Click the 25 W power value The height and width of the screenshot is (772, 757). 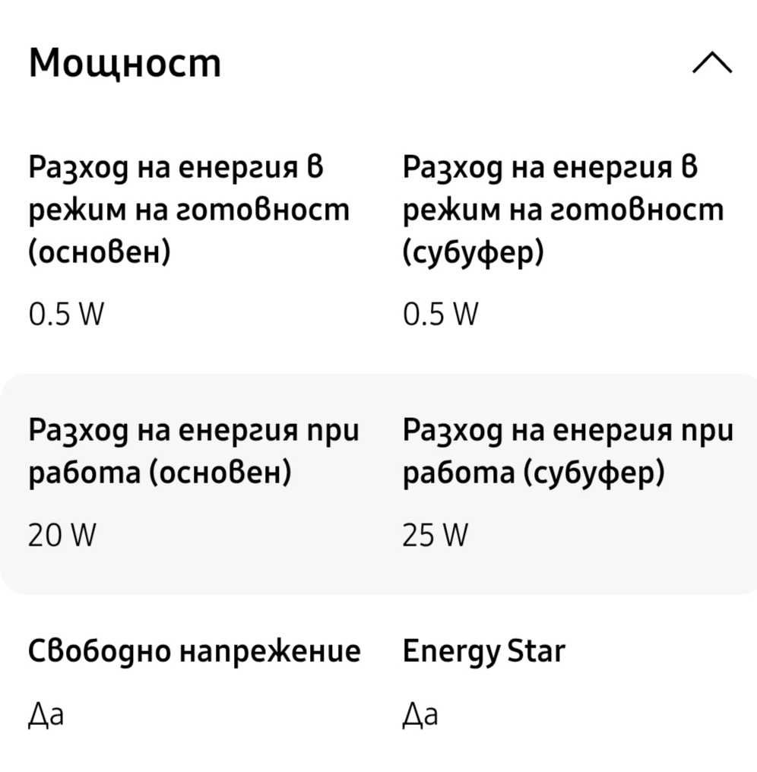click(436, 535)
